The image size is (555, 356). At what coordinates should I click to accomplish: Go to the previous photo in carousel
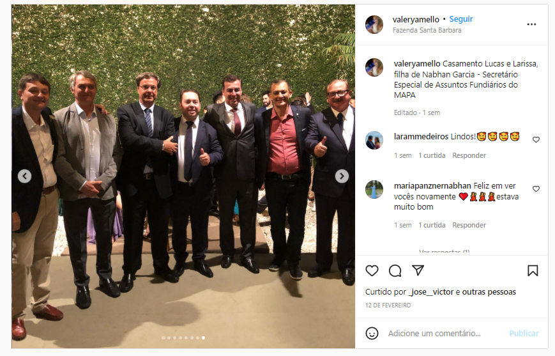pos(24,176)
